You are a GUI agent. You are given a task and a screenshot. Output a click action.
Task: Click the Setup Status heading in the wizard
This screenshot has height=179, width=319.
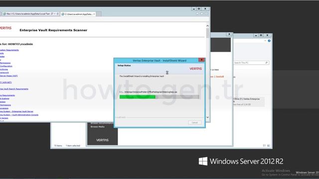(124, 66)
